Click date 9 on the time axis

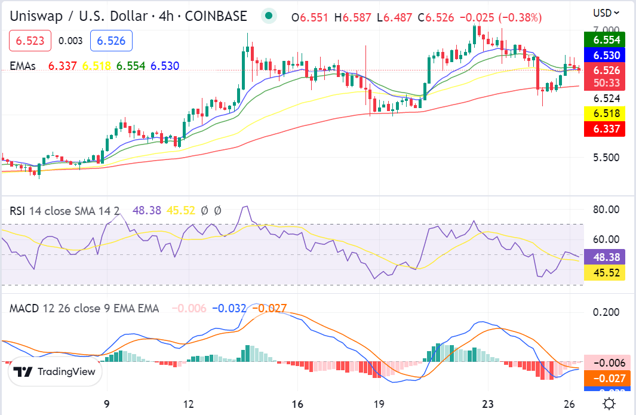[x=107, y=404]
